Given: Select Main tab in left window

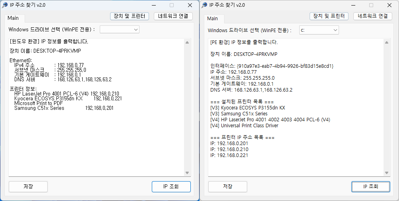Looking at the screenshot, I should click(13, 18).
